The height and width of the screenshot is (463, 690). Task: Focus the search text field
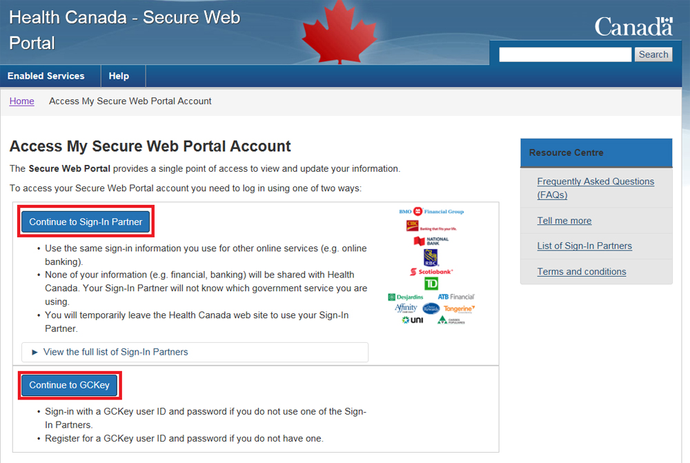(x=565, y=55)
